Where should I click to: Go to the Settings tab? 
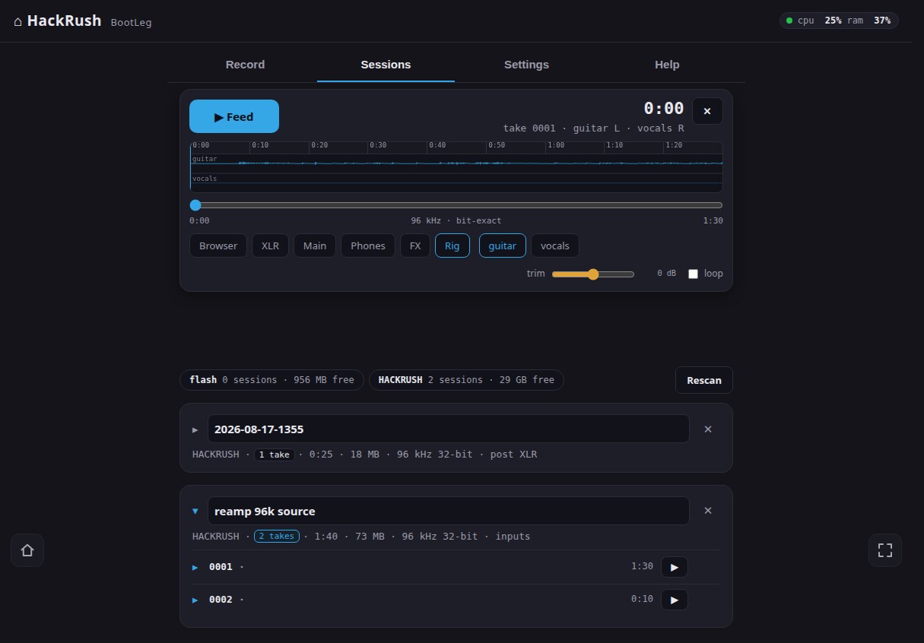click(x=526, y=65)
